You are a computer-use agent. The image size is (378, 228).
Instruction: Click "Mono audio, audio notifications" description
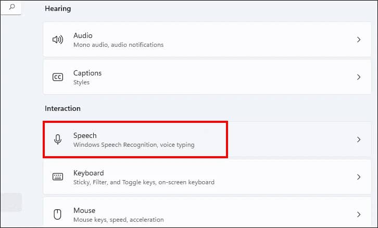pyautogui.click(x=118, y=45)
